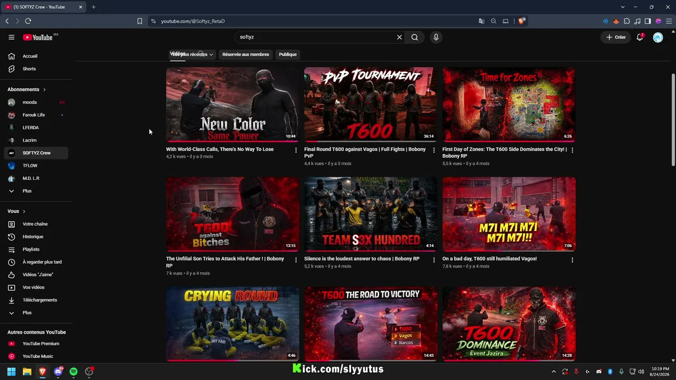Click the Créer button
The width and height of the screenshot is (676, 380).
click(x=616, y=37)
